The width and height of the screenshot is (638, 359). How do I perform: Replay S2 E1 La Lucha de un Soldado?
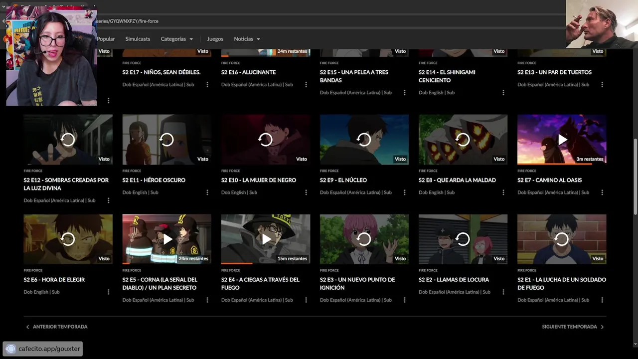point(562,239)
